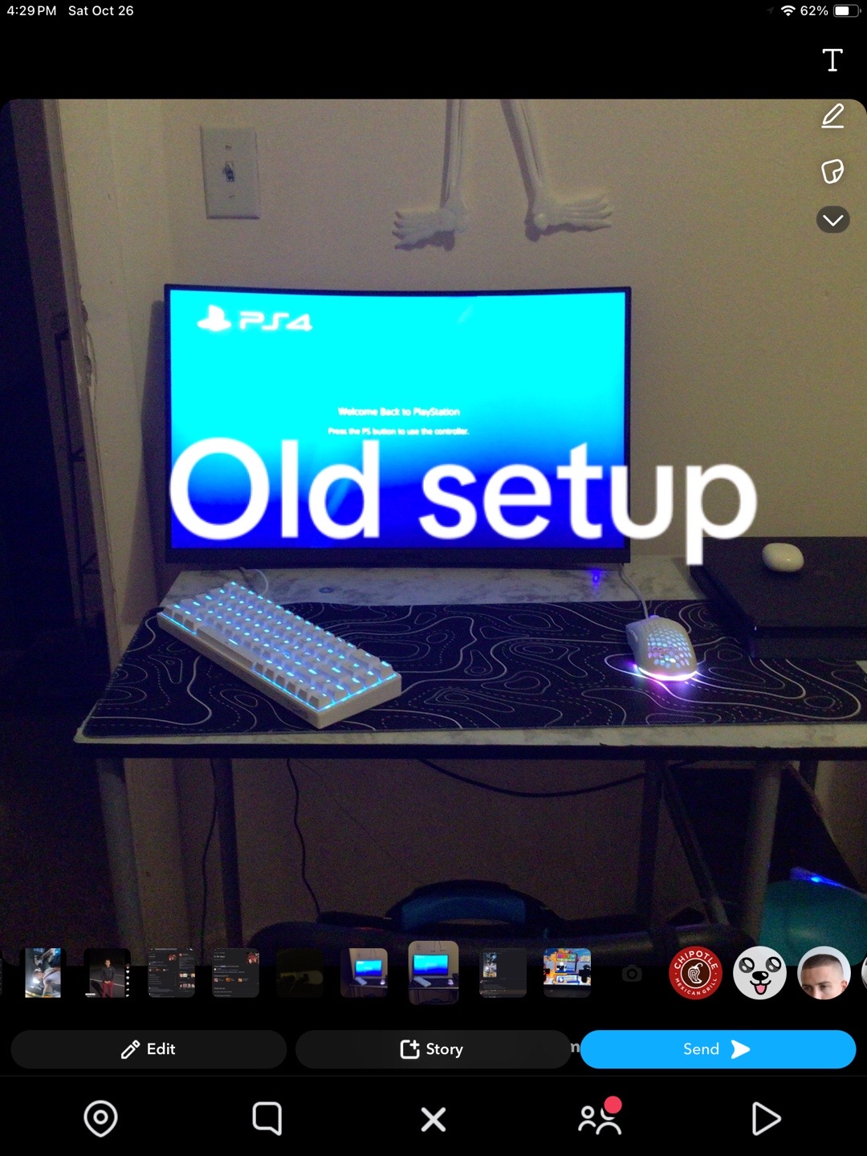This screenshot has height=1156, width=867.
Task: Tap the blue Send button
Action: pyautogui.click(x=718, y=1049)
